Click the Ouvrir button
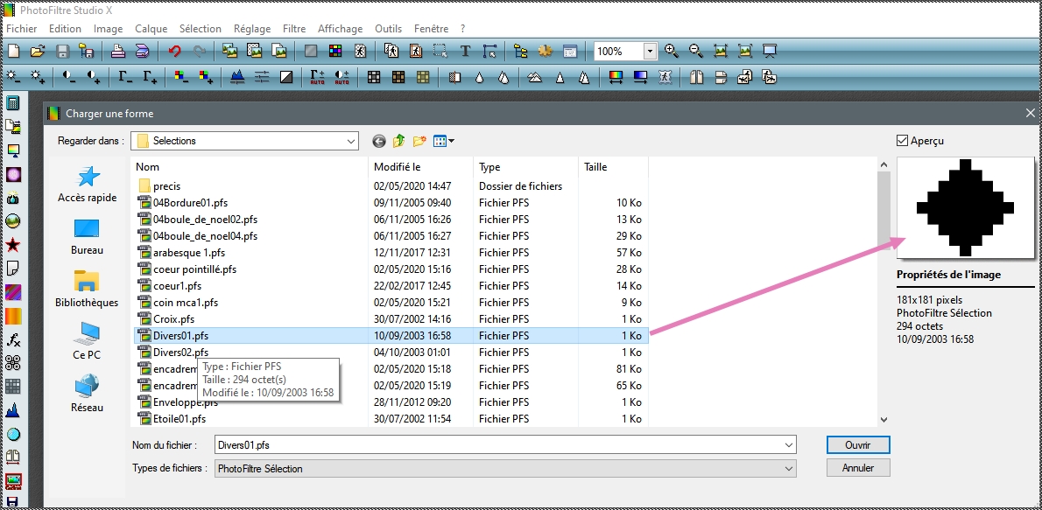 click(858, 445)
